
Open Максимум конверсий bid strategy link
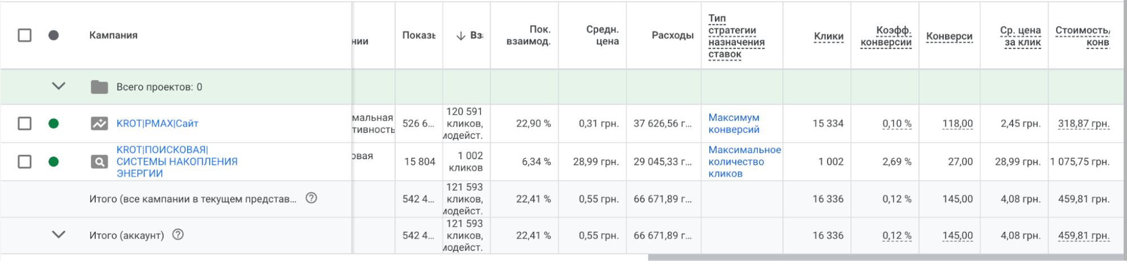click(733, 124)
